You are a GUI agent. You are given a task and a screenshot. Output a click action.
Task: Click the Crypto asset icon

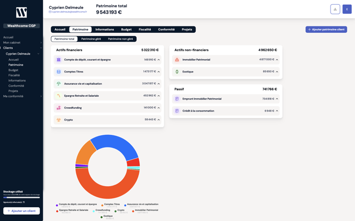(x=59, y=119)
